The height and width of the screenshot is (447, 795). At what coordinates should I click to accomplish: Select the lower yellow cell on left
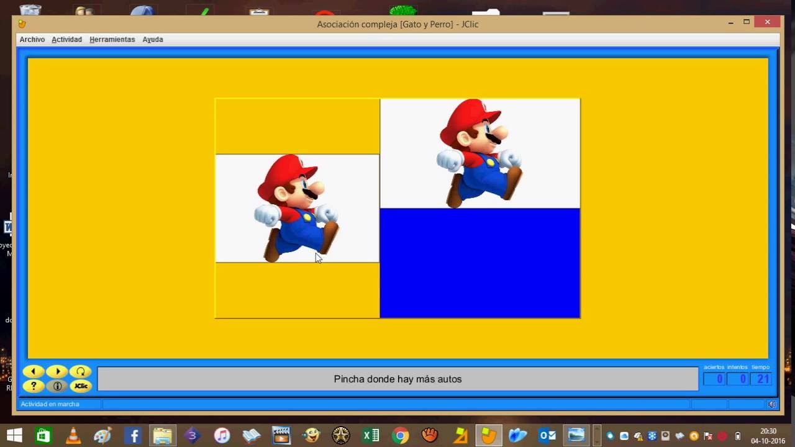coord(297,291)
